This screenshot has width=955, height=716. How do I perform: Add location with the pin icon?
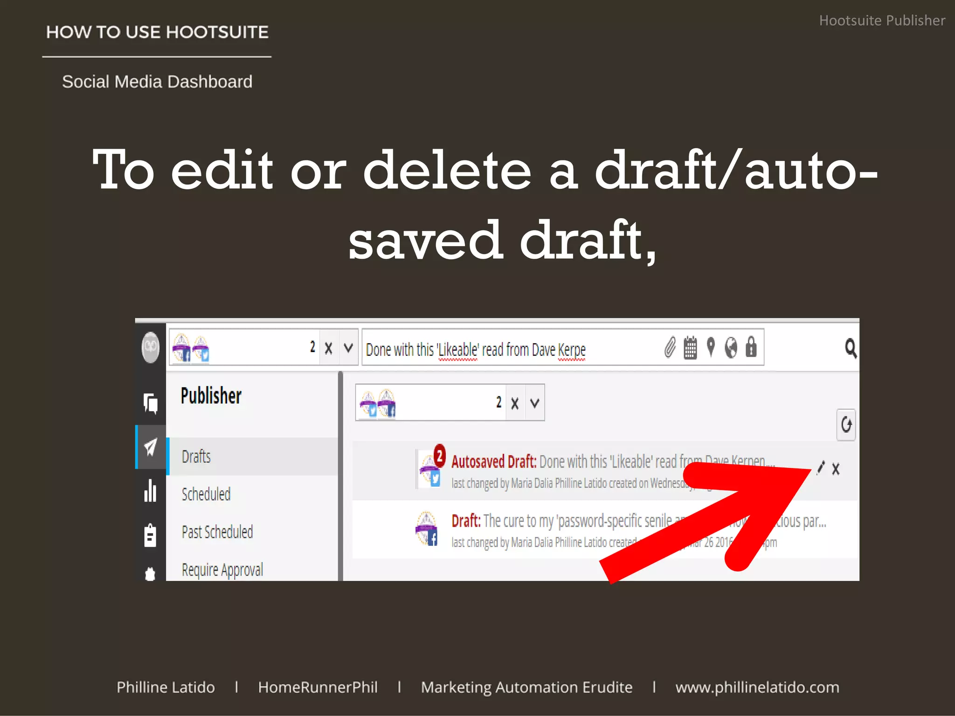[x=711, y=347]
